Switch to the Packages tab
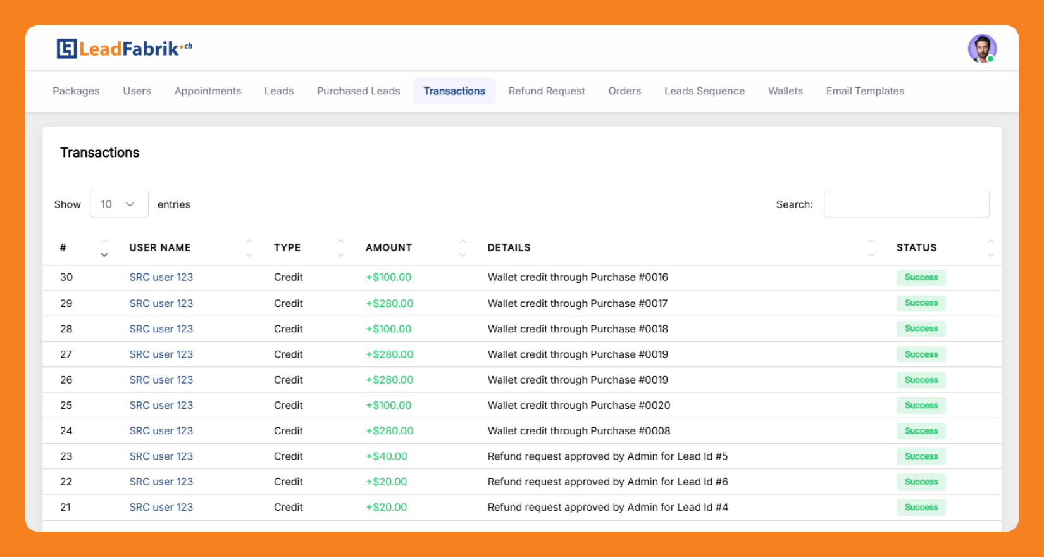 (76, 91)
